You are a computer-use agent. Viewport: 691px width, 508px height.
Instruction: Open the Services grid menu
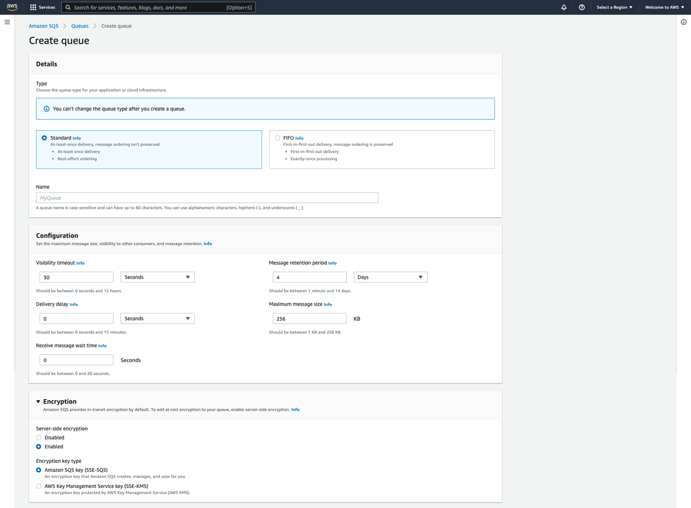click(x=33, y=8)
